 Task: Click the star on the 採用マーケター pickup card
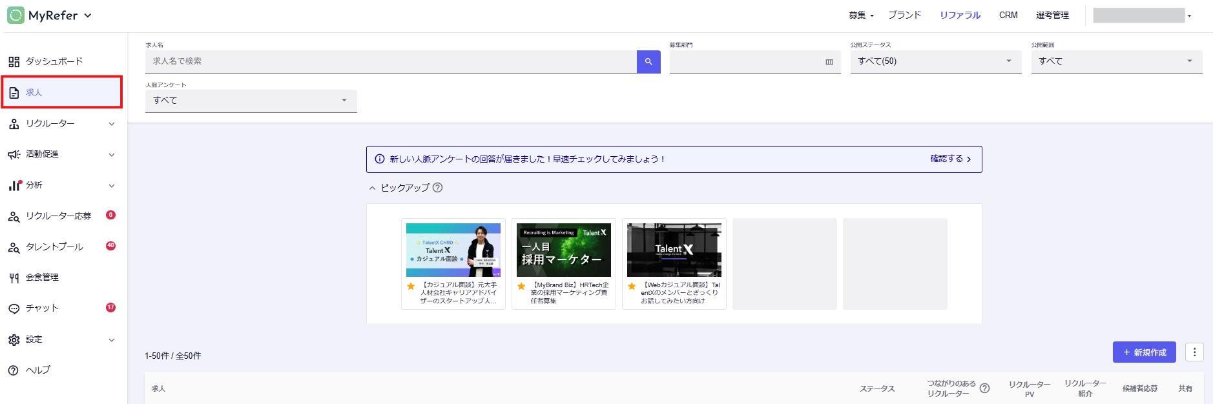pyautogui.click(x=521, y=286)
